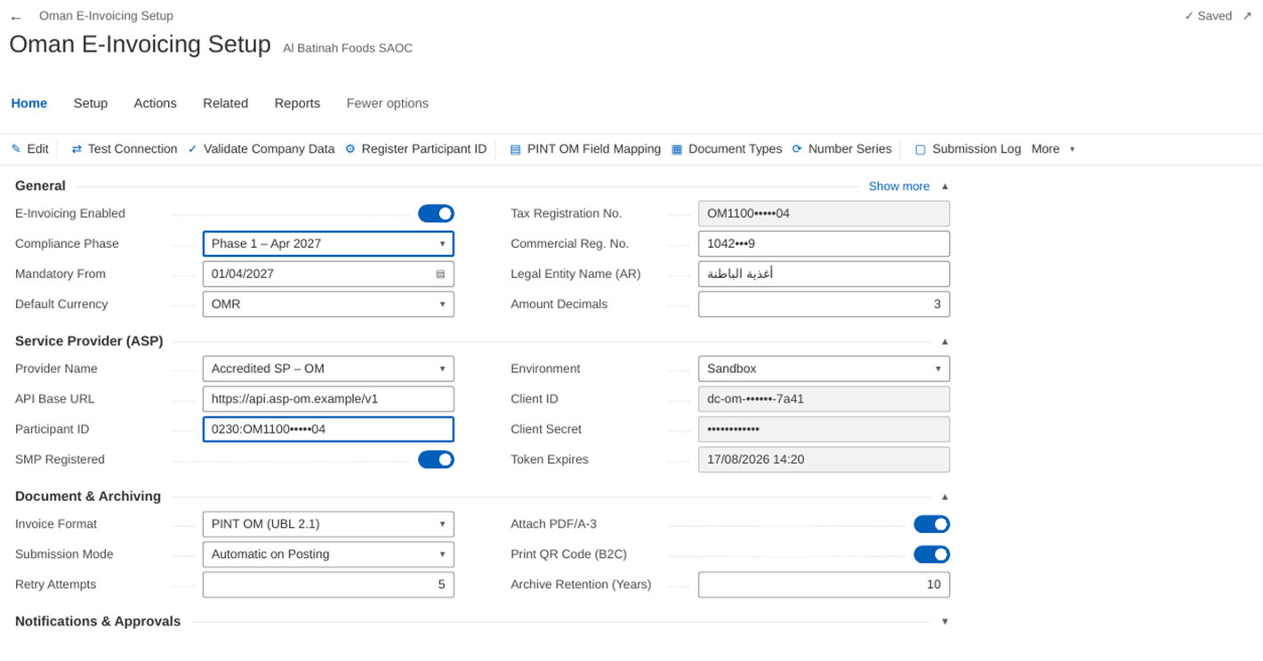The image size is (1263, 661).
Task: Click the Edit pencil icon
Action: 16,149
